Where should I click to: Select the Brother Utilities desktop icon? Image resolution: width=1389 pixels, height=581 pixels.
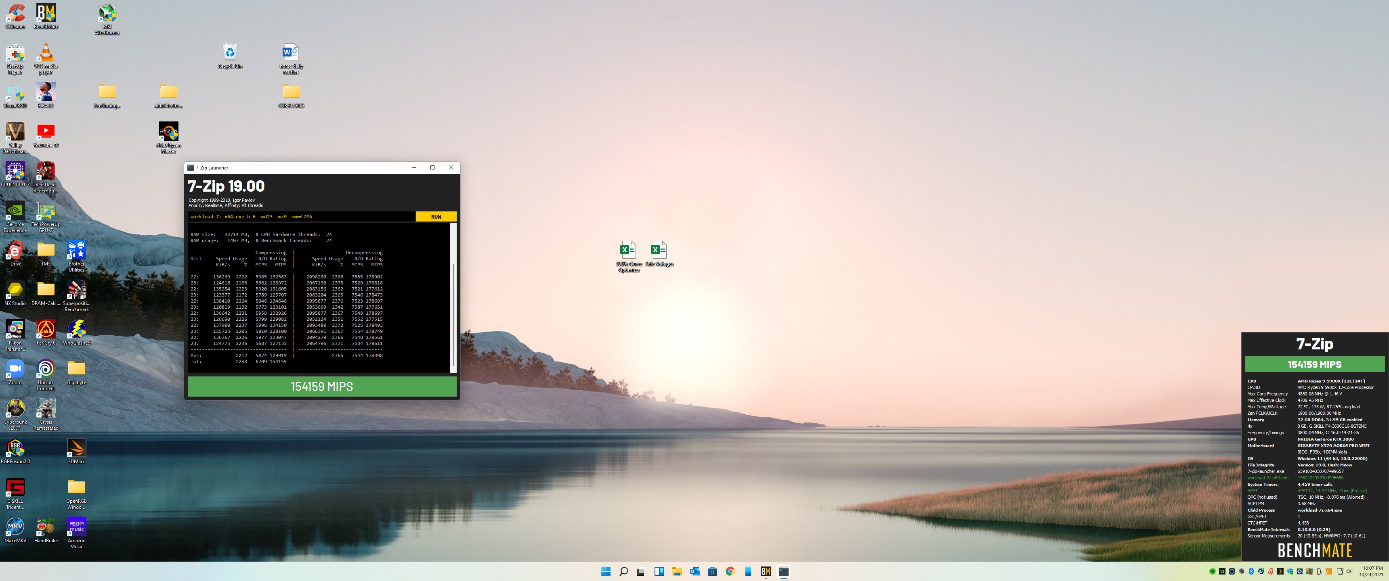point(77,257)
